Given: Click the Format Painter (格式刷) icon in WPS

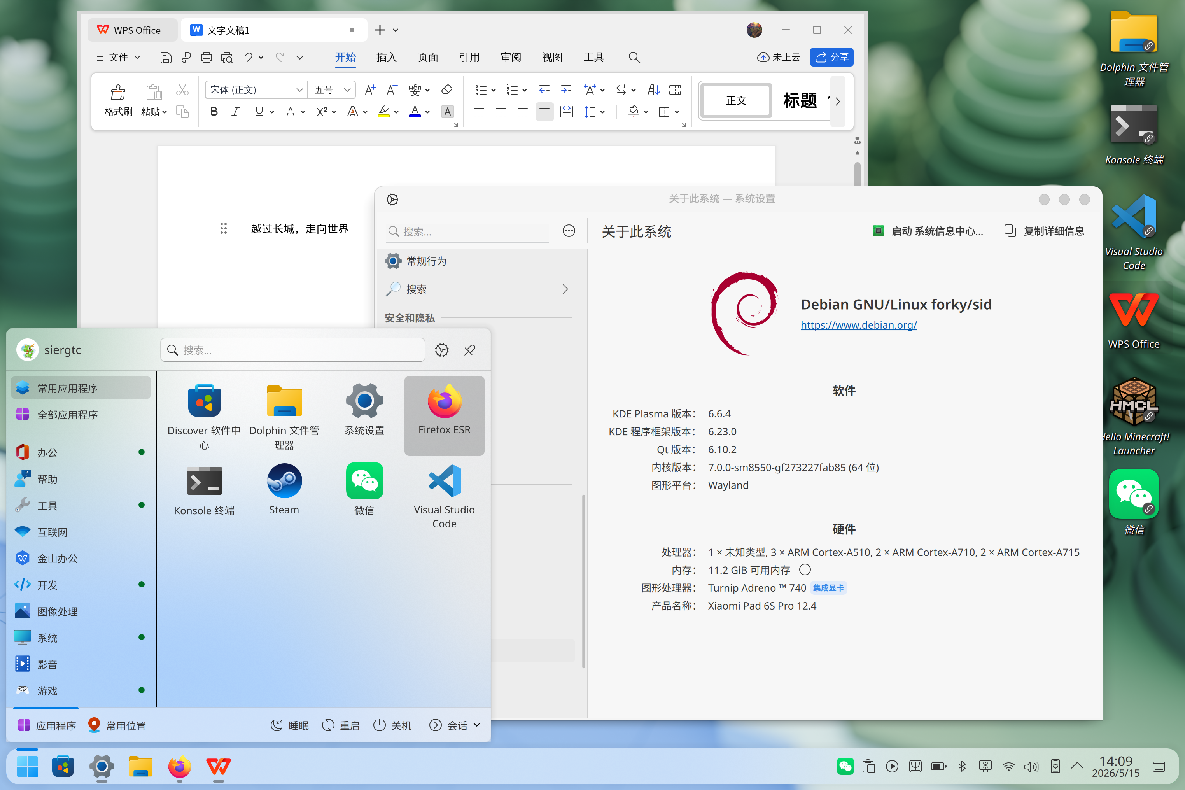Looking at the screenshot, I should click(118, 93).
